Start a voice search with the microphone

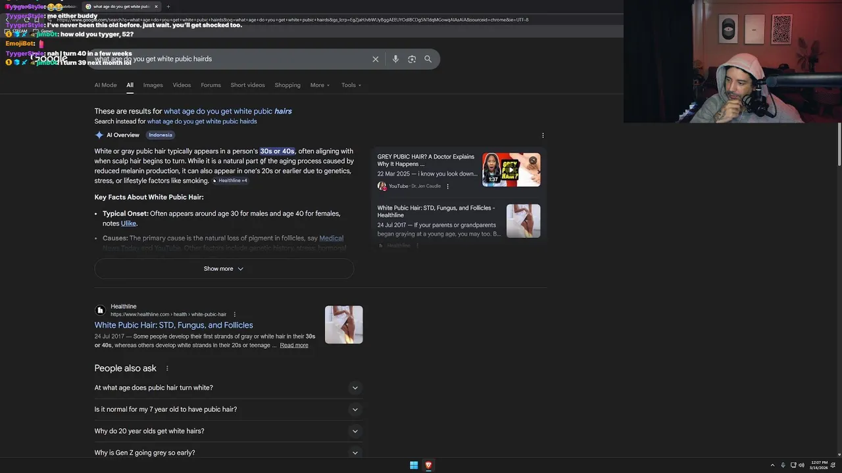pos(395,59)
